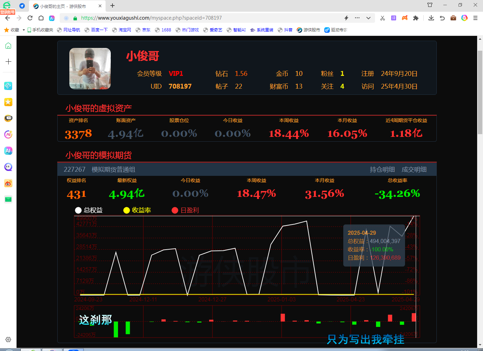Open the green mail sidebar icon
Screen dimensions: 483x351
point(8,199)
